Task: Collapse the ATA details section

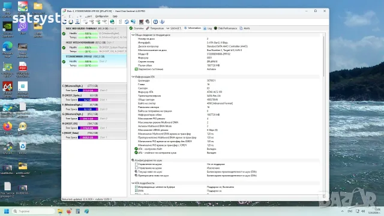Action: [133, 183]
